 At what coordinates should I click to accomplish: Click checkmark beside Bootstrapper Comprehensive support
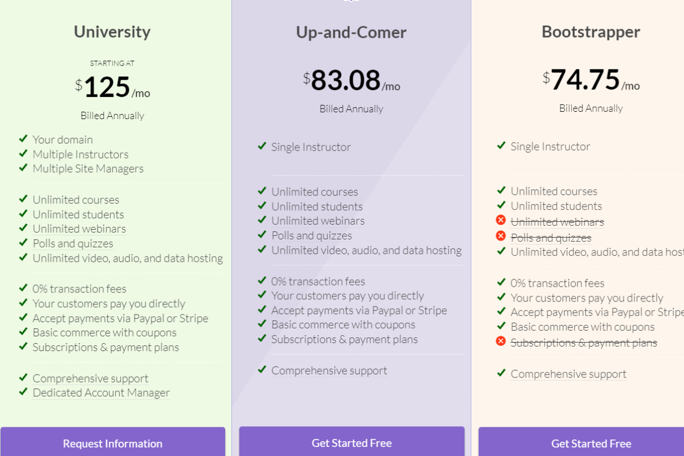click(x=501, y=373)
